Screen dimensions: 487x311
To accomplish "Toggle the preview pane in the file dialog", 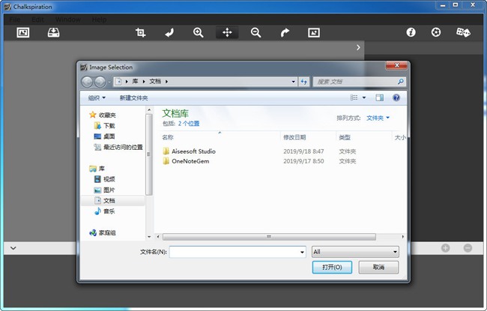I will [x=379, y=97].
